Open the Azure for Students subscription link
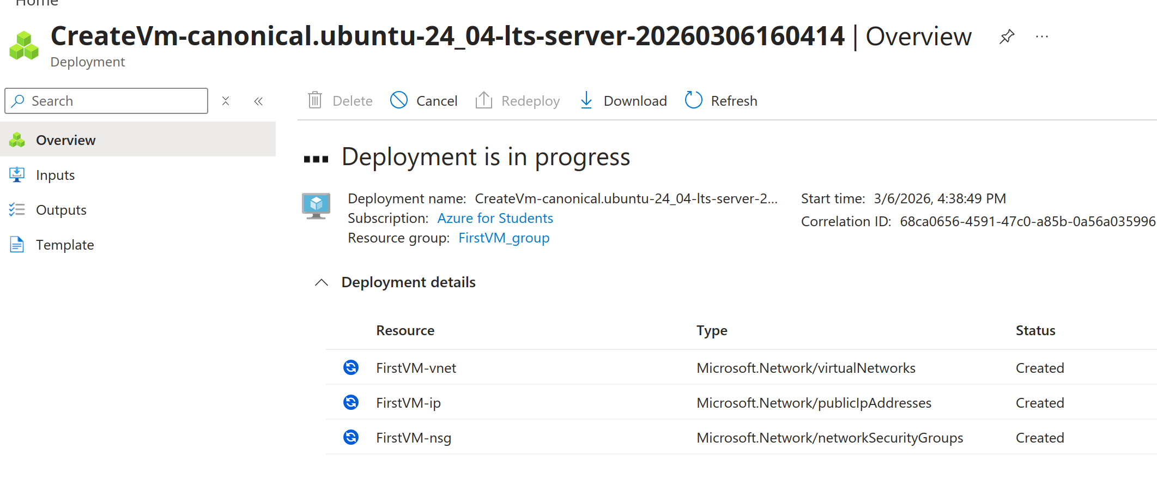1157x490 pixels. coord(495,218)
